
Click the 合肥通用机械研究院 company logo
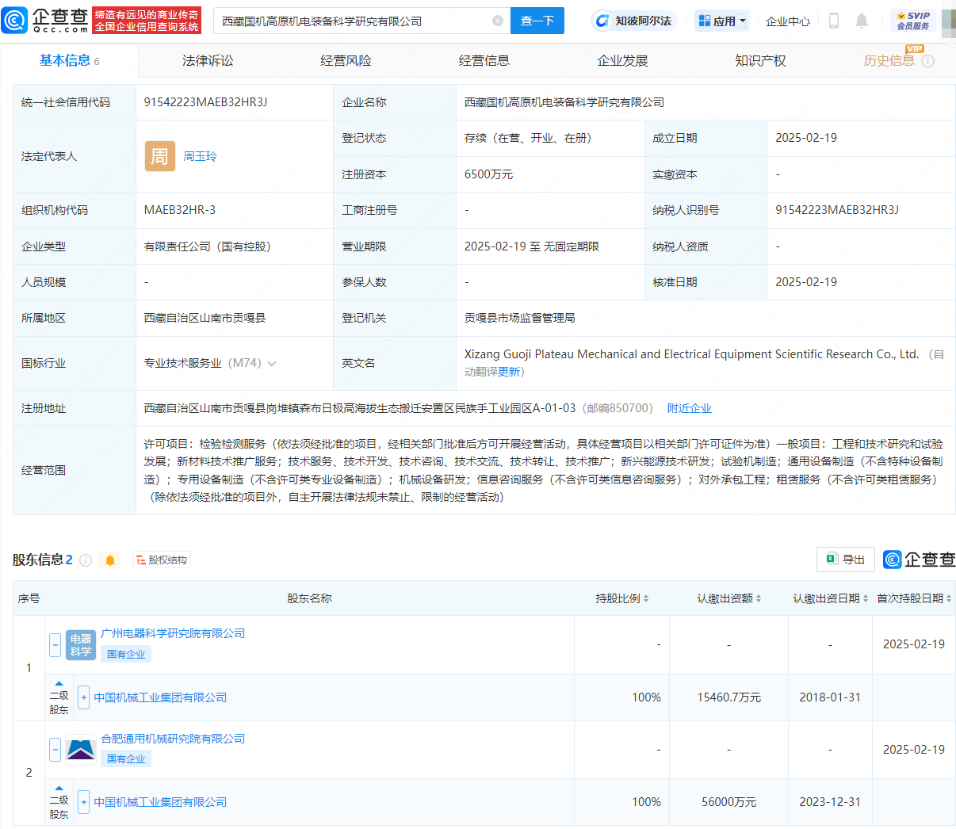(80, 749)
